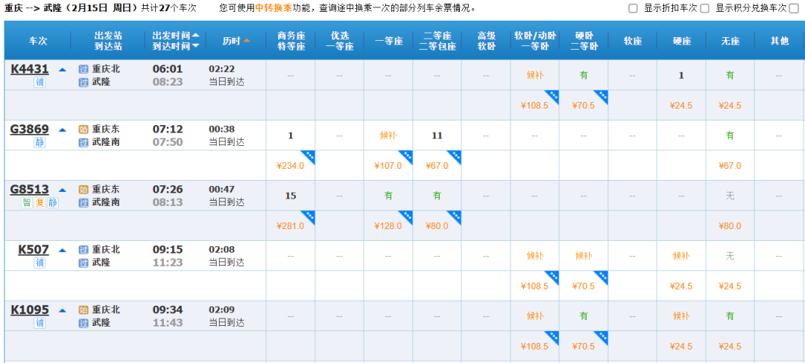
Task: Click corner marker on K4431's ¥108.5 price cell
Action: (x=553, y=96)
